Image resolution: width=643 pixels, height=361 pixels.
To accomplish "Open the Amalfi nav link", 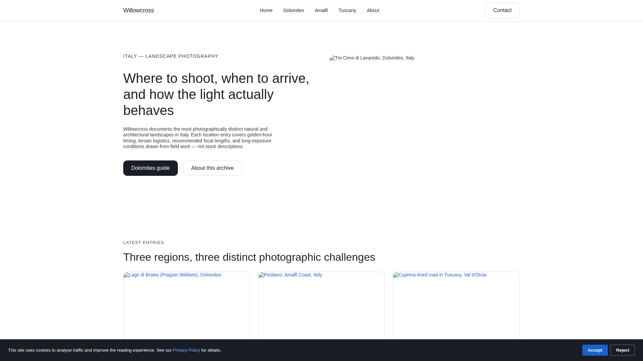I will [321, 10].
